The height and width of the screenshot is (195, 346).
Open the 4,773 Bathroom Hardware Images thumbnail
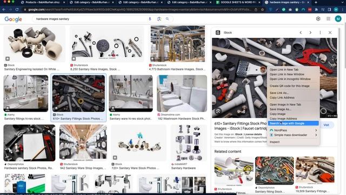coord(178,44)
